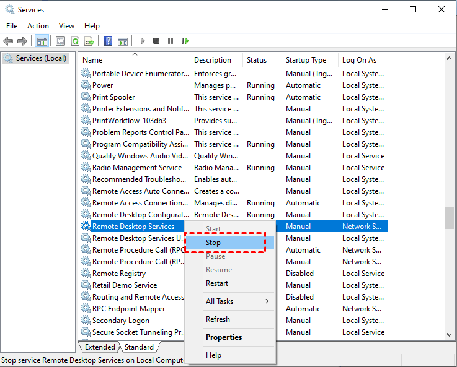Click the blue Help question-mark icon
The width and height of the screenshot is (457, 367).
pos(108,41)
